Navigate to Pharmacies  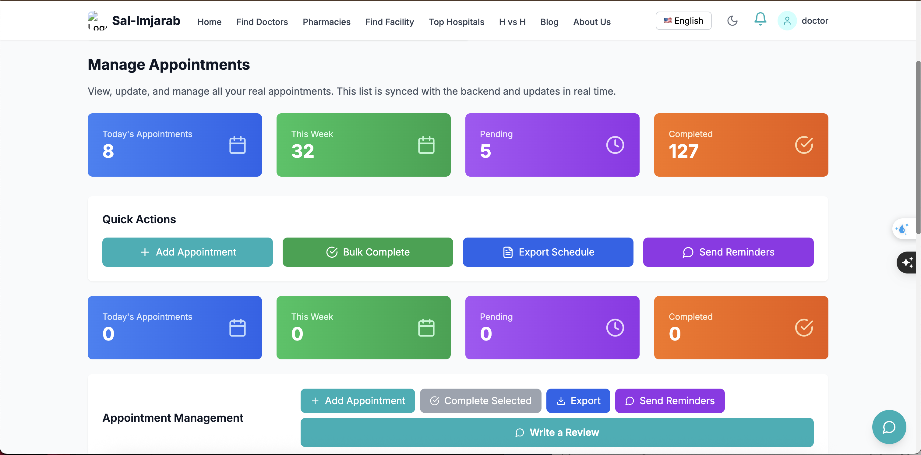tap(326, 22)
